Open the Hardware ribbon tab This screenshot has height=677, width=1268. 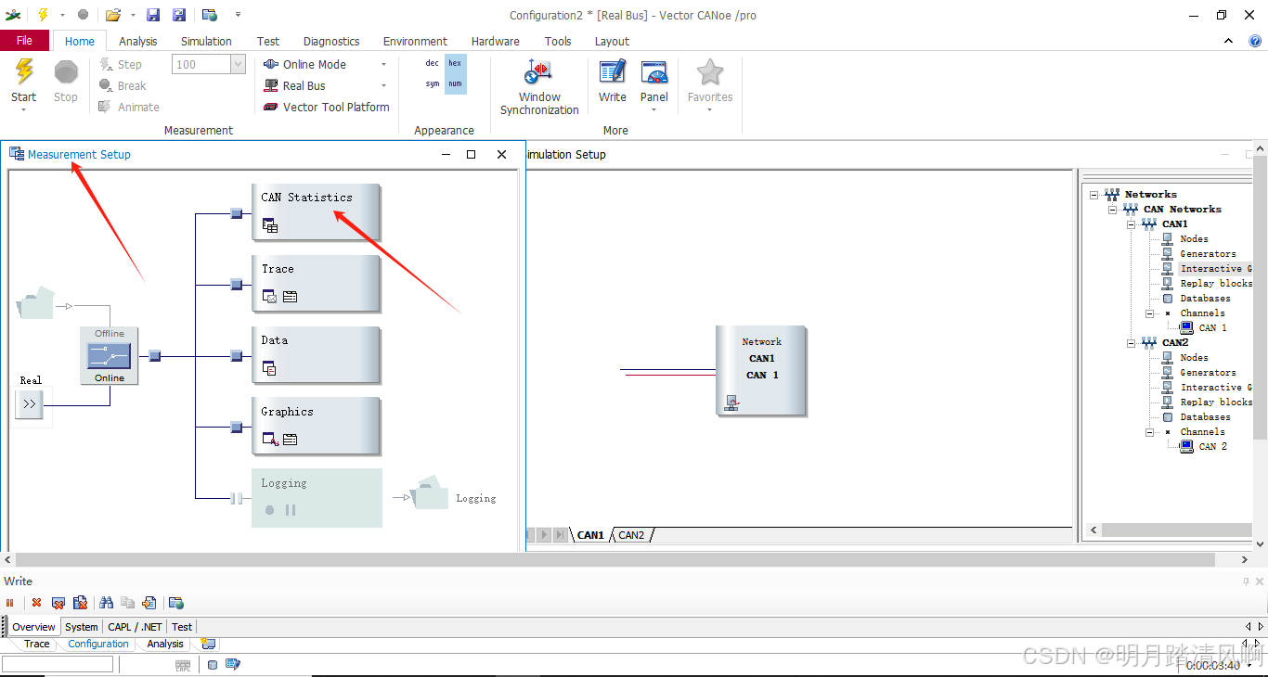496,41
